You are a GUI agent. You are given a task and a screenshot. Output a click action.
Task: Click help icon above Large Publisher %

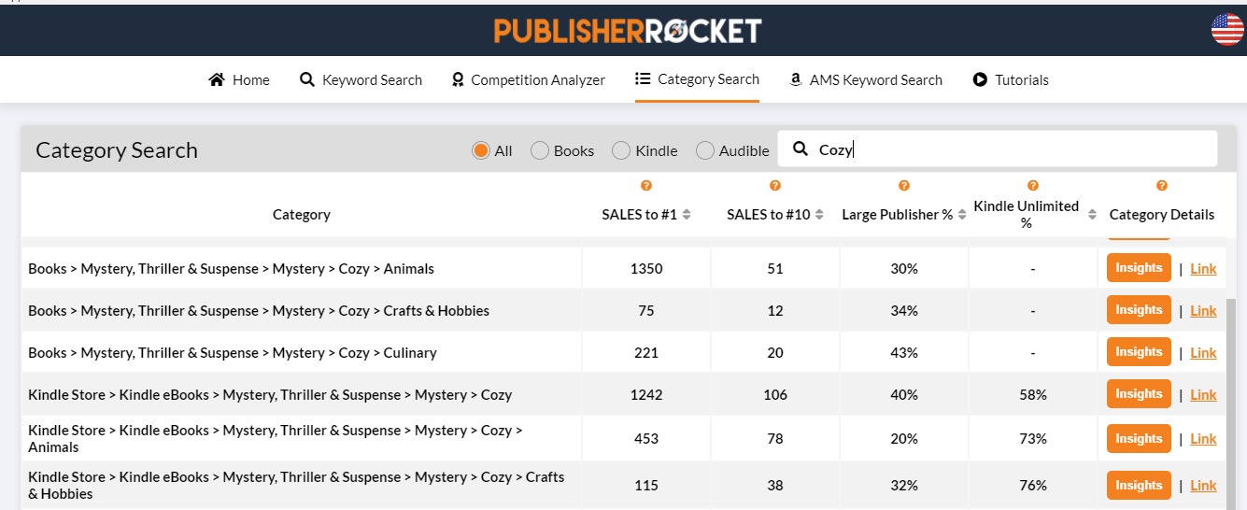pos(904,186)
